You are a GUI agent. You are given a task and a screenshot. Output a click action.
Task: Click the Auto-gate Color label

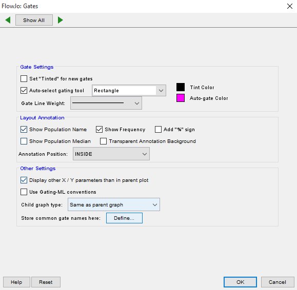(x=209, y=98)
